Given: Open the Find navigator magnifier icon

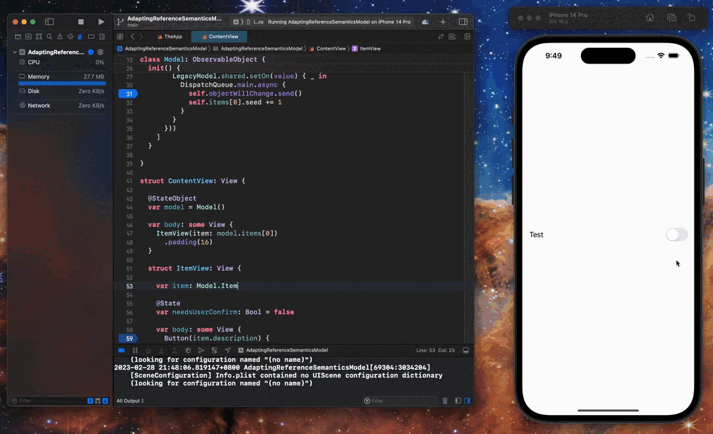Looking at the screenshot, I should click(x=49, y=36).
